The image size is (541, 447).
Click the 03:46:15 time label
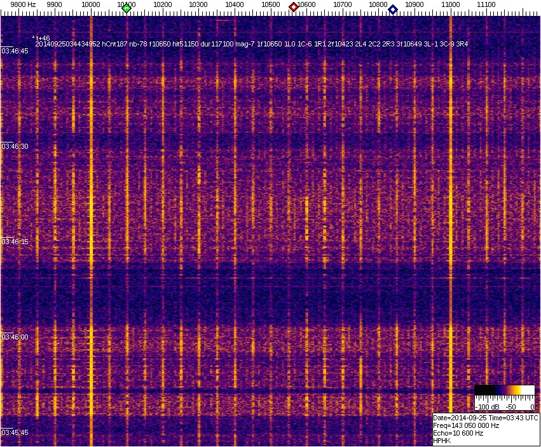point(15,242)
